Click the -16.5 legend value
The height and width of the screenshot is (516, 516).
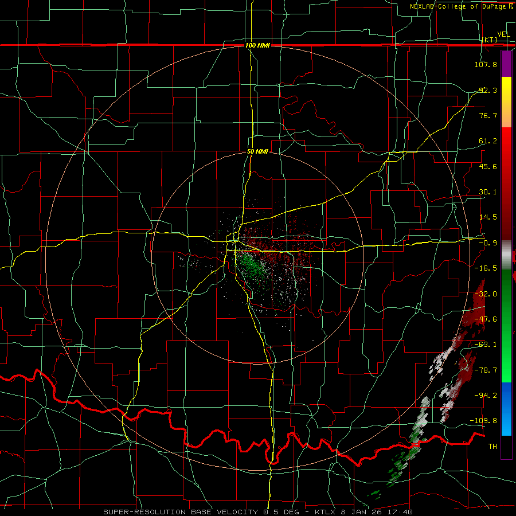pos(486,268)
